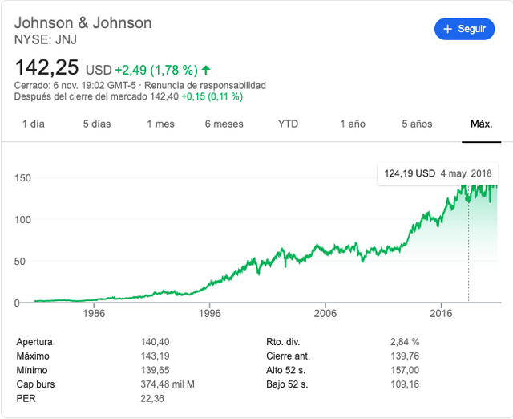Screen dimensions: 513x419
Task: Click the chart marker dot at 4 may. 2018
Action: 468,199
